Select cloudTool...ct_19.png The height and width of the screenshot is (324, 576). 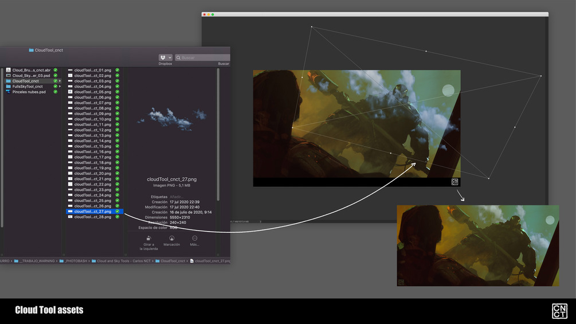95,168
